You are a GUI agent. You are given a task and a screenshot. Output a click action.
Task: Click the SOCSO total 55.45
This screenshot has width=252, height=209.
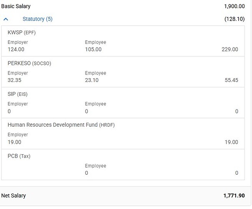pos(232,80)
